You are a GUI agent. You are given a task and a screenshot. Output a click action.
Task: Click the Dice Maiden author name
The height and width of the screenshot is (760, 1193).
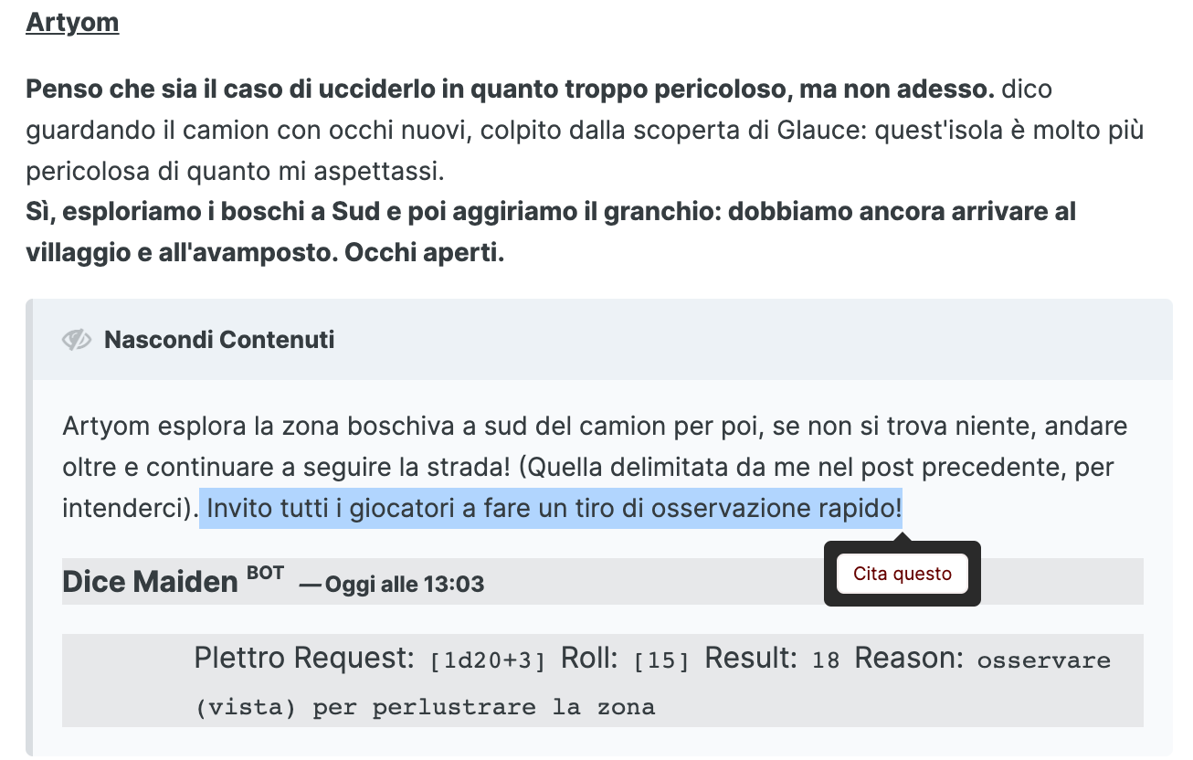[x=150, y=581]
